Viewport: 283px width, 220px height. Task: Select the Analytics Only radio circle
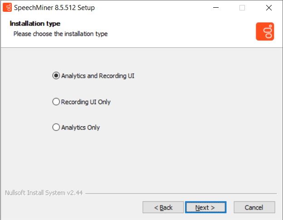[56, 128]
